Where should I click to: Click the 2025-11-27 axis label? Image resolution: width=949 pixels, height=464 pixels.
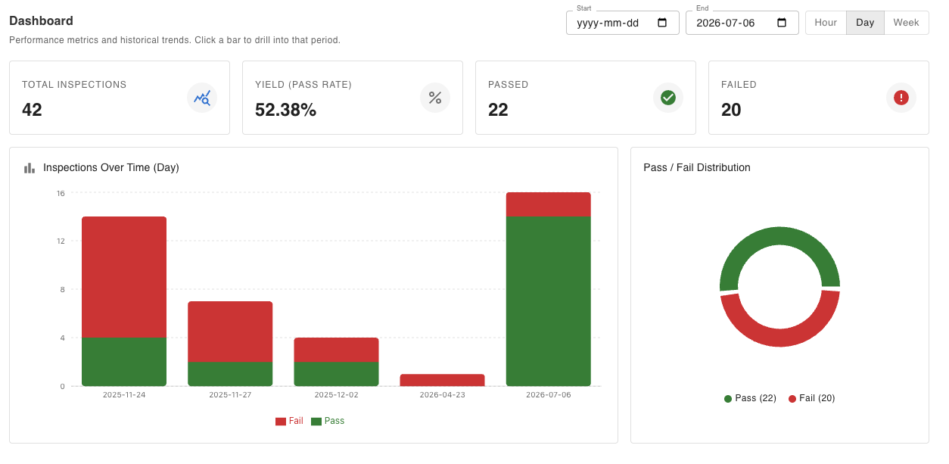230,395
